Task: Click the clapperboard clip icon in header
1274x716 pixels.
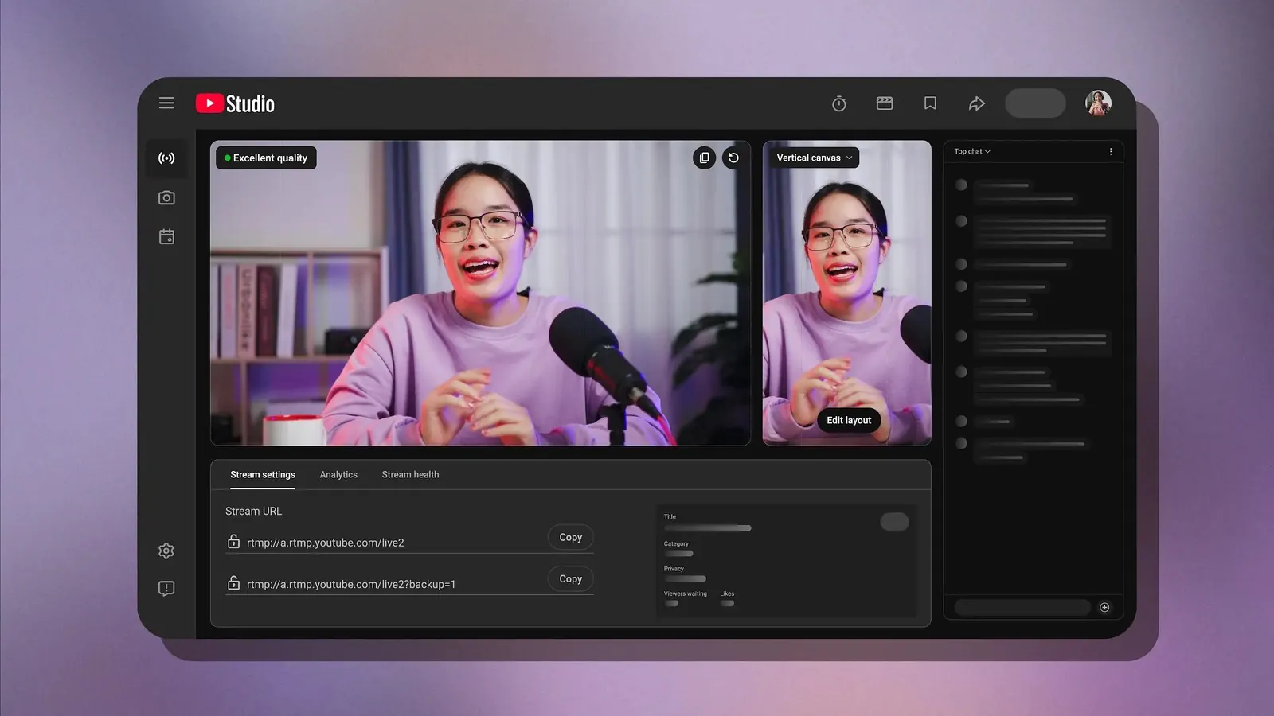Action: pos(885,103)
